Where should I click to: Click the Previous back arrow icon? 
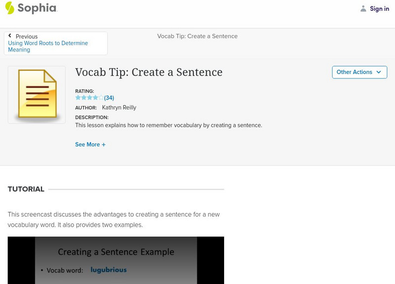pos(10,36)
